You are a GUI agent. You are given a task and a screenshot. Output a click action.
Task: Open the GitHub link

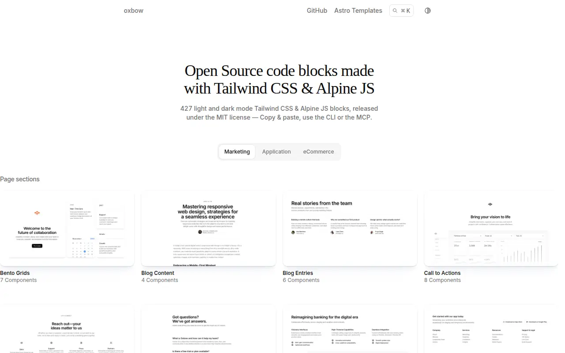[x=317, y=11]
